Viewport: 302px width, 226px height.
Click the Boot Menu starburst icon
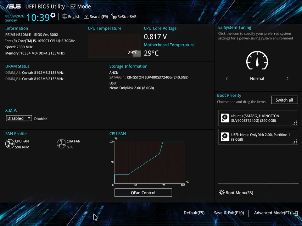coord(222,192)
